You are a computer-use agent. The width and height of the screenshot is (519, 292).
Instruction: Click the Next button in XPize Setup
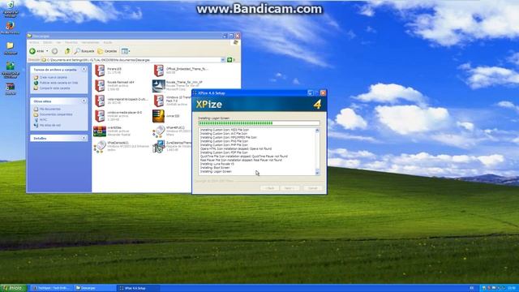pyautogui.click(x=290, y=188)
